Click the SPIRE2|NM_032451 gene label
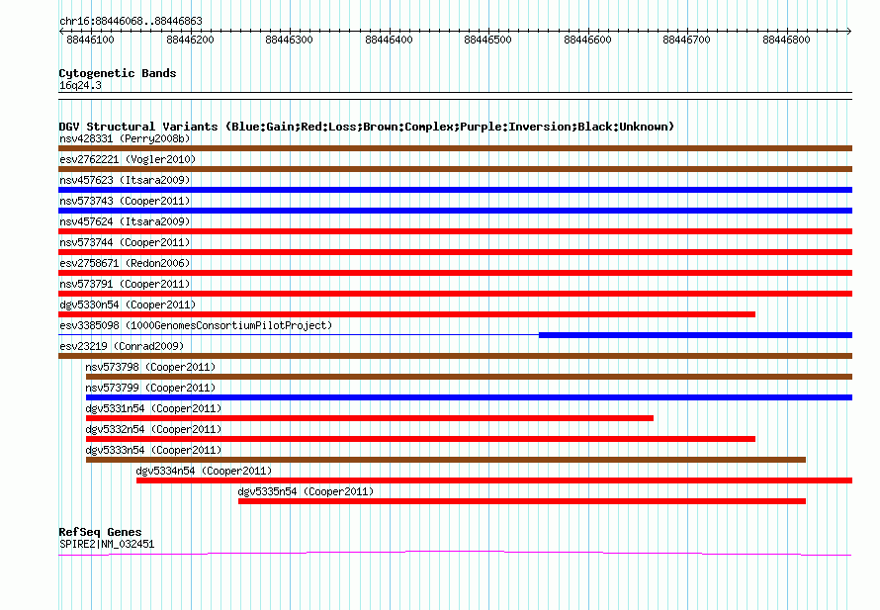Screen dimensions: 880x610 107,544
